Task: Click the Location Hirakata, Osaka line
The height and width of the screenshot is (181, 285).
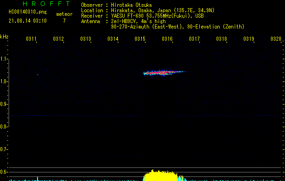Action: tap(148, 10)
